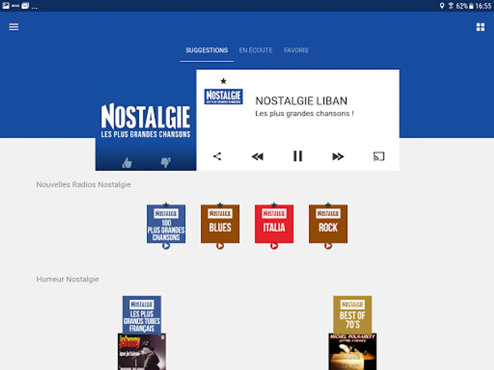
Task: Open the Favoris tab
Action: click(x=296, y=50)
